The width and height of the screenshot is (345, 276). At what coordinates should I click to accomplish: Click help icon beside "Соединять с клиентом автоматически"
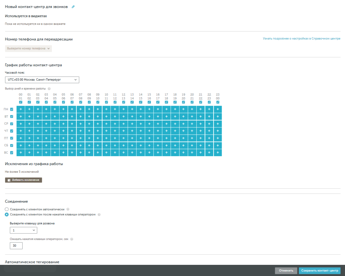pyautogui.click(x=68, y=209)
